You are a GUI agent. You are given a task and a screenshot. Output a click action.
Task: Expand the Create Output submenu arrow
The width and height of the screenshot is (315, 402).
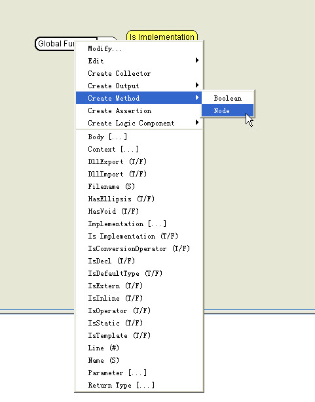pyautogui.click(x=197, y=85)
